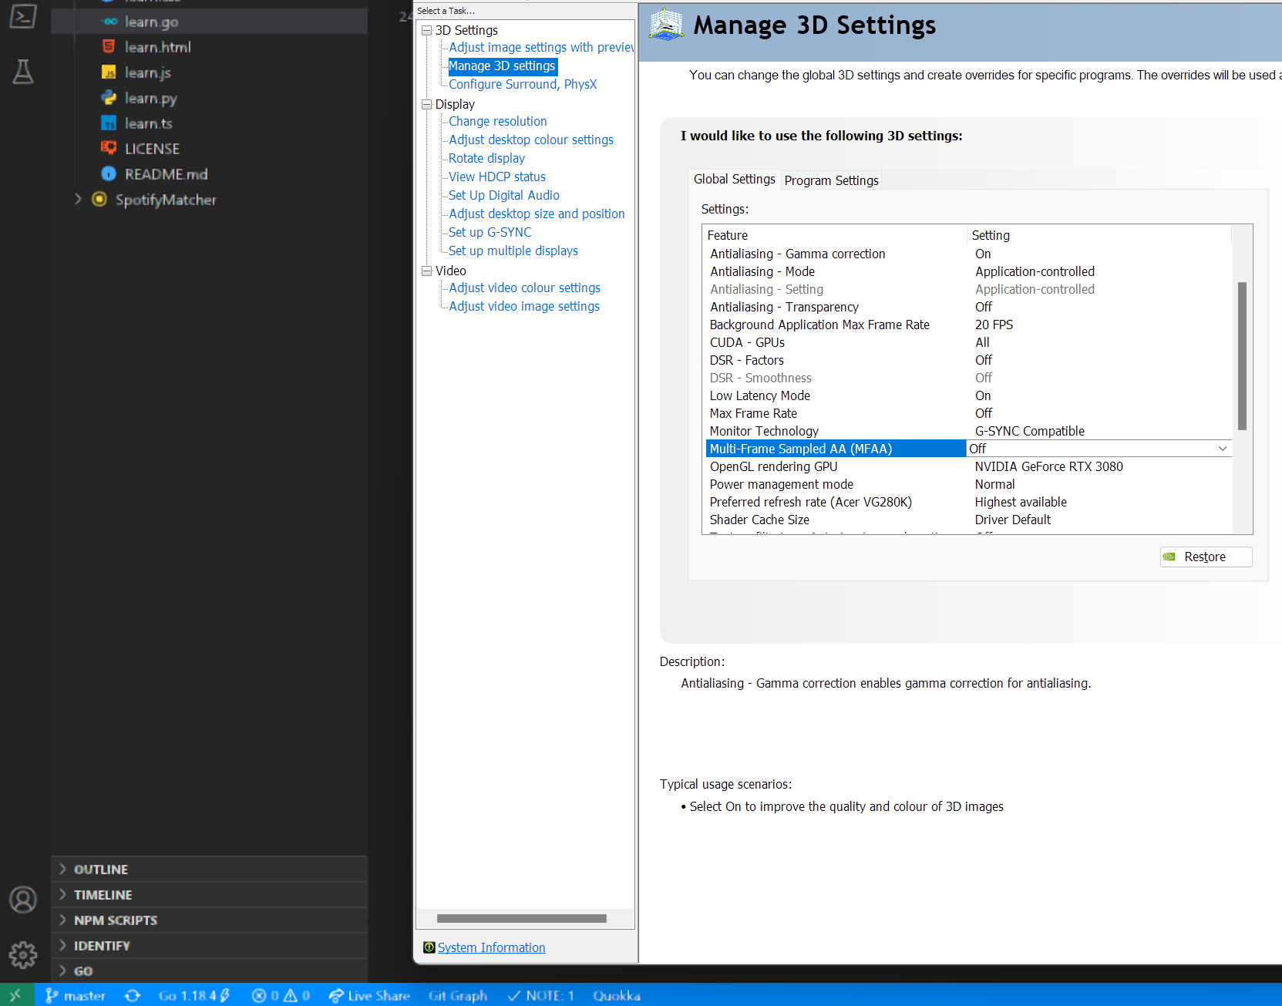This screenshot has width=1282, height=1006.
Task: Collapse the Video task section
Action: point(426,271)
